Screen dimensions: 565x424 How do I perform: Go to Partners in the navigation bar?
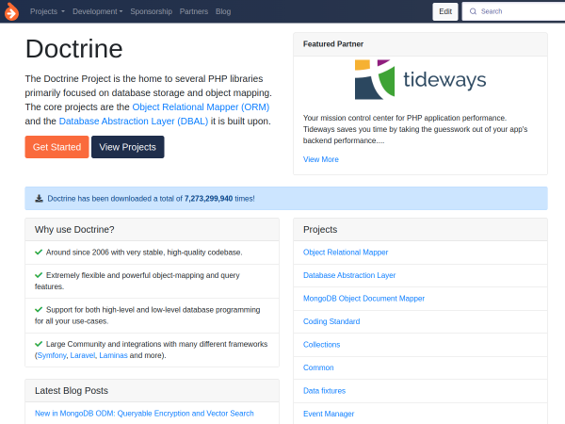point(194,11)
